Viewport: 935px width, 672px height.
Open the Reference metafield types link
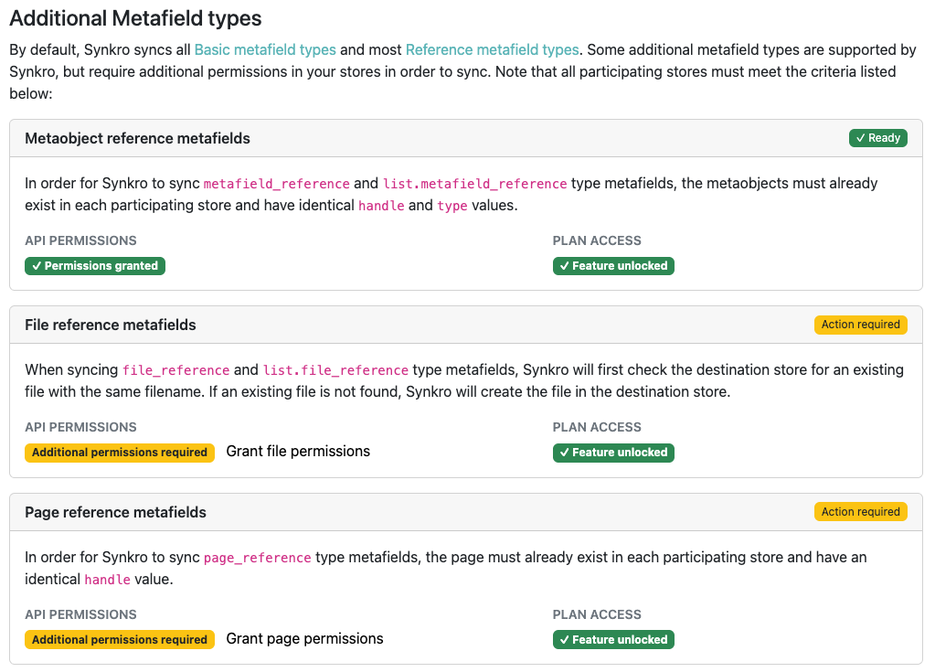tap(492, 49)
